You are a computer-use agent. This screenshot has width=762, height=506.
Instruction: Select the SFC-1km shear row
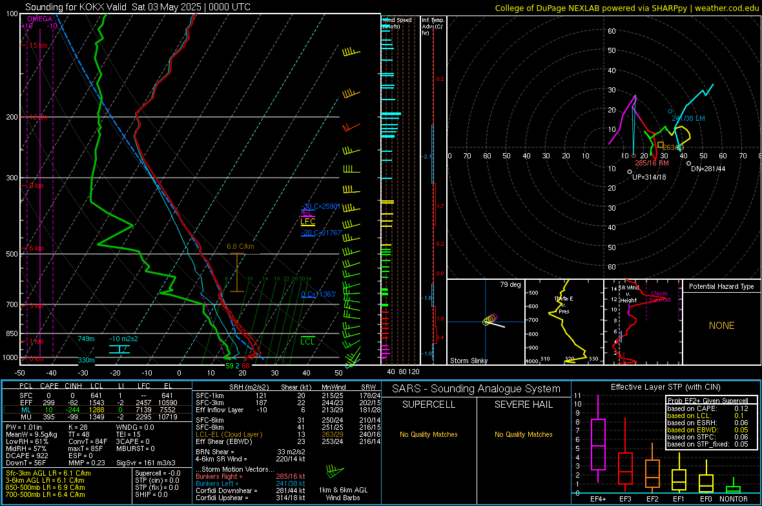288,395
